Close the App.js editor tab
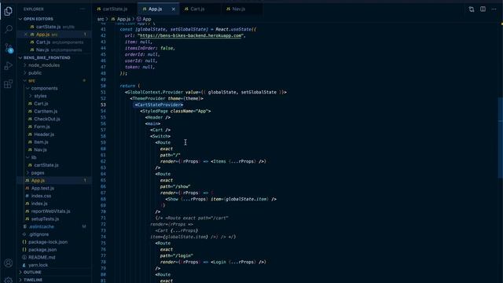The image size is (503, 283). click(x=173, y=9)
